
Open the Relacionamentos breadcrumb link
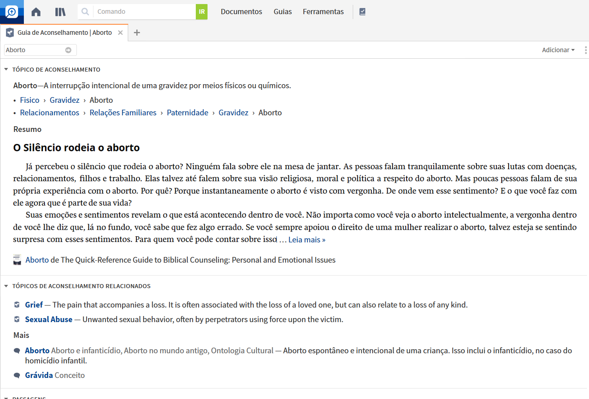click(x=49, y=112)
